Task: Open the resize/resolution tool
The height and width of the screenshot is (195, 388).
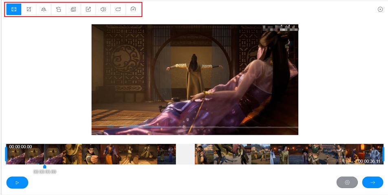Action: 88,9
